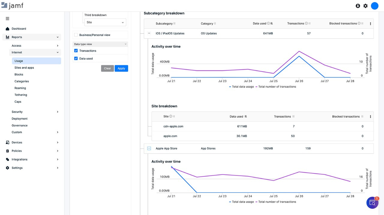Open Site breakdown three-dot options menu
Image resolution: width=384 pixels, height=215 pixels.
point(370,117)
